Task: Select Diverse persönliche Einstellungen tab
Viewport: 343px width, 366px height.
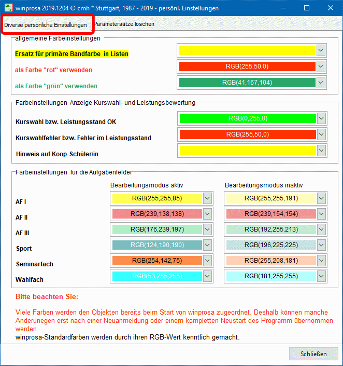Action: tap(46, 25)
